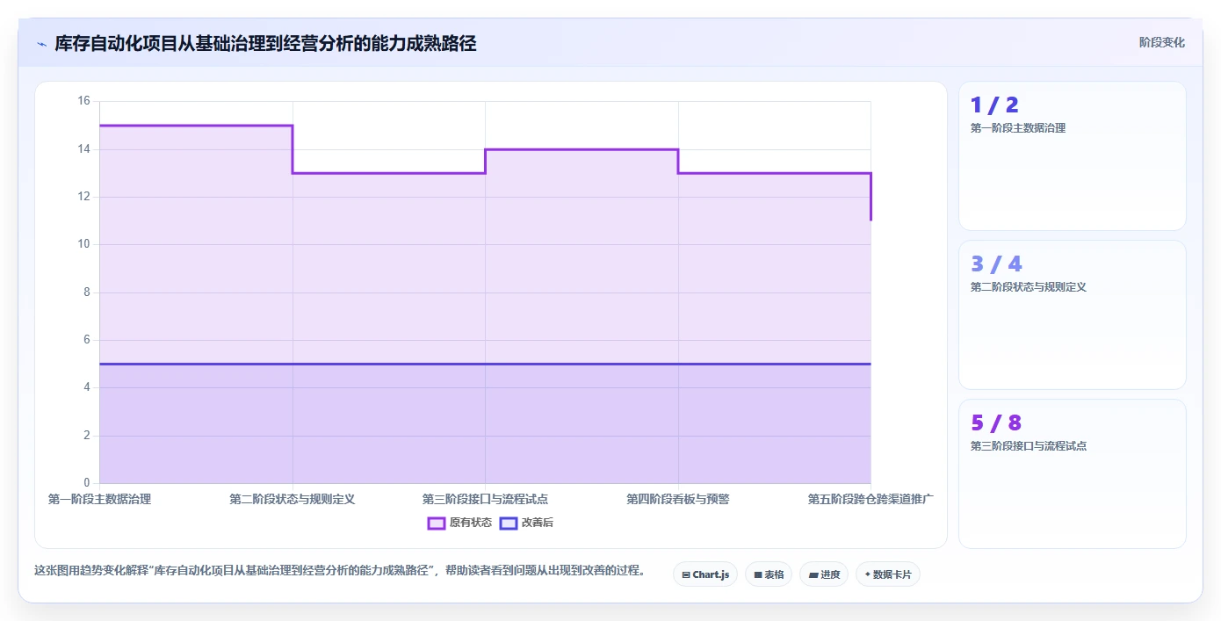Select the 进度 tag
This screenshot has width=1221, height=621.
(x=824, y=574)
